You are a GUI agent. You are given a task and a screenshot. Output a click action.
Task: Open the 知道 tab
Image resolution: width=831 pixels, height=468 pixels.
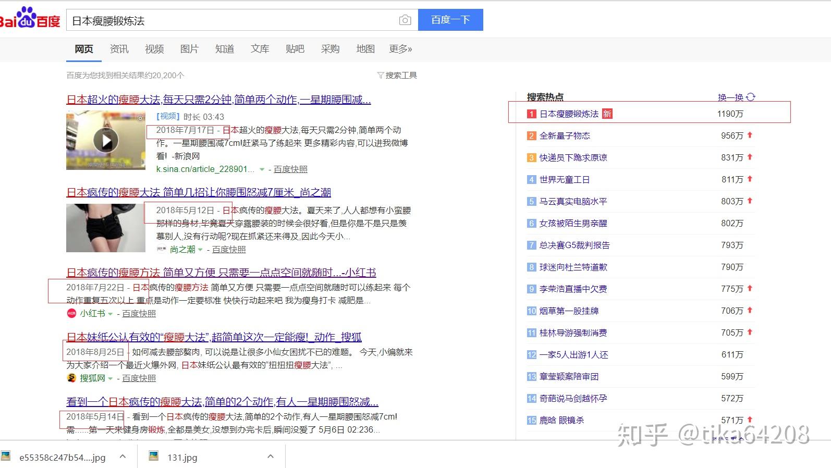[225, 49]
